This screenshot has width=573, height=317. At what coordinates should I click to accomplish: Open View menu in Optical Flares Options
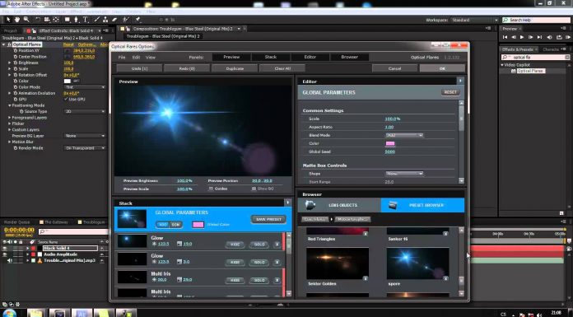pos(151,58)
